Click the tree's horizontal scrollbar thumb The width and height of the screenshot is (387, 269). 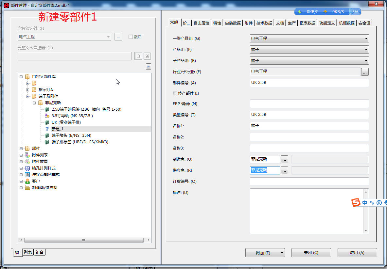pyautogui.click(x=84, y=240)
